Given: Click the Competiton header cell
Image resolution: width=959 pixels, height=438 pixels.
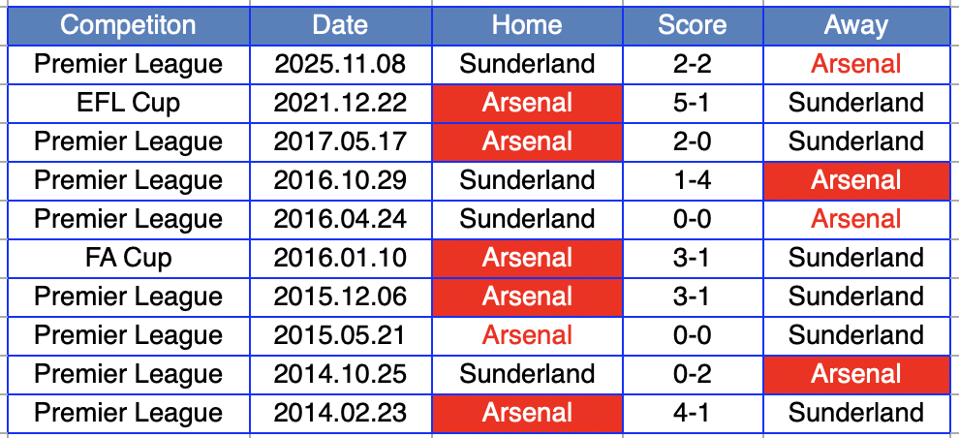Looking at the screenshot, I should click(128, 25).
